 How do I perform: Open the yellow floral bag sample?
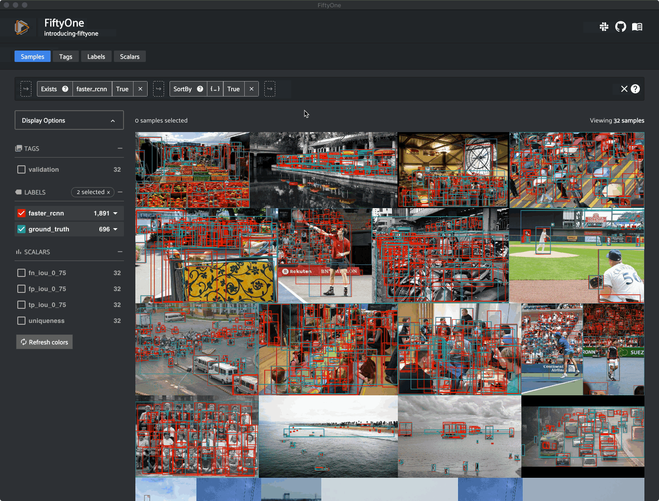point(206,256)
